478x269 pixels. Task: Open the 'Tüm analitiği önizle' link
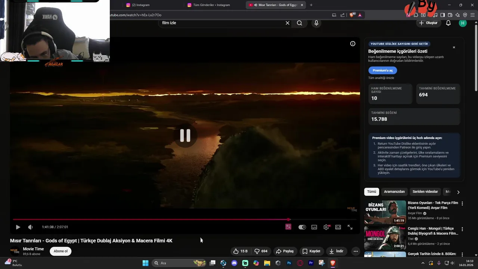click(381, 78)
